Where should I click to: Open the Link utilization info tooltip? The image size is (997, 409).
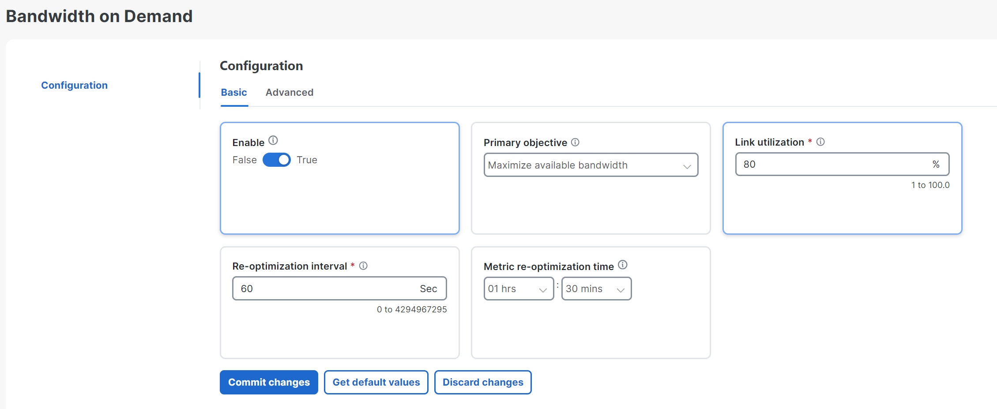[x=821, y=141]
